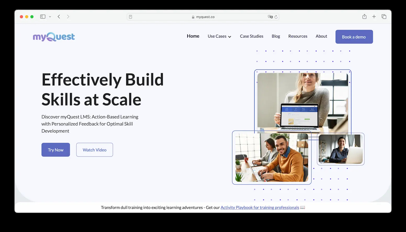
Task: Select Home in the navigation menu
Action: (193, 36)
